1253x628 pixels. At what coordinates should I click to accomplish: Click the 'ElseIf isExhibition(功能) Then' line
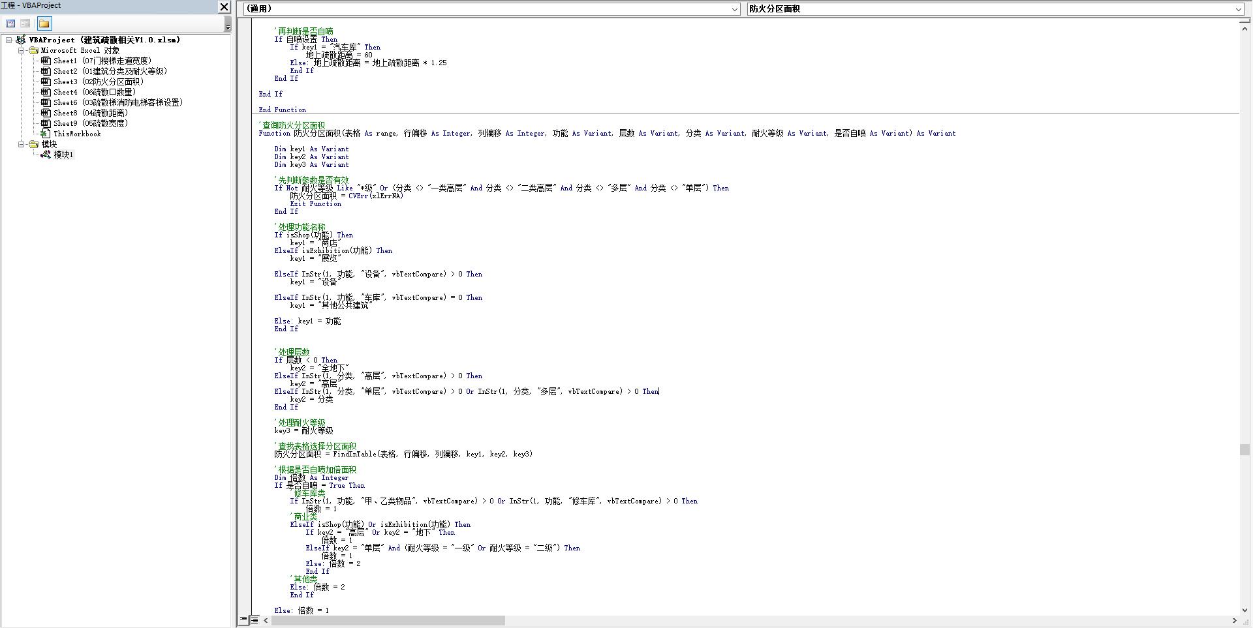pyautogui.click(x=333, y=250)
